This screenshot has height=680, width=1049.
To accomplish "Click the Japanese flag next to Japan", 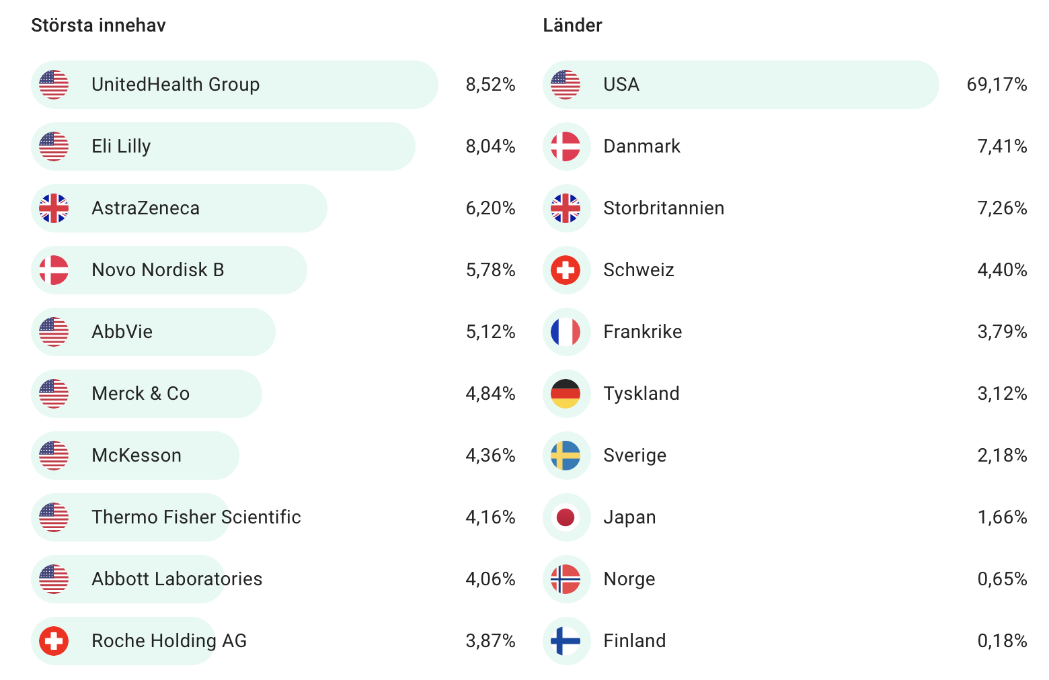I will tap(566, 517).
